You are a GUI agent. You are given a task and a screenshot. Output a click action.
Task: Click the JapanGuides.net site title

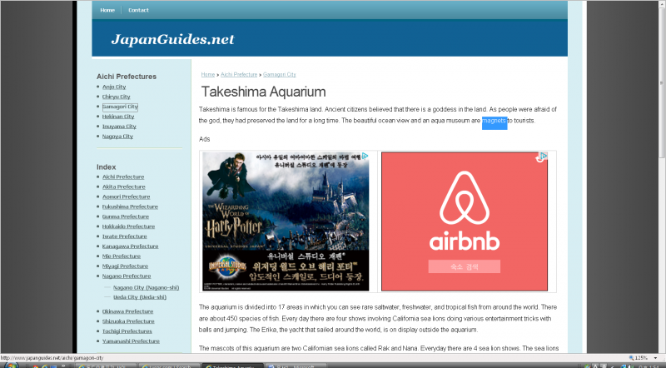click(x=172, y=39)
